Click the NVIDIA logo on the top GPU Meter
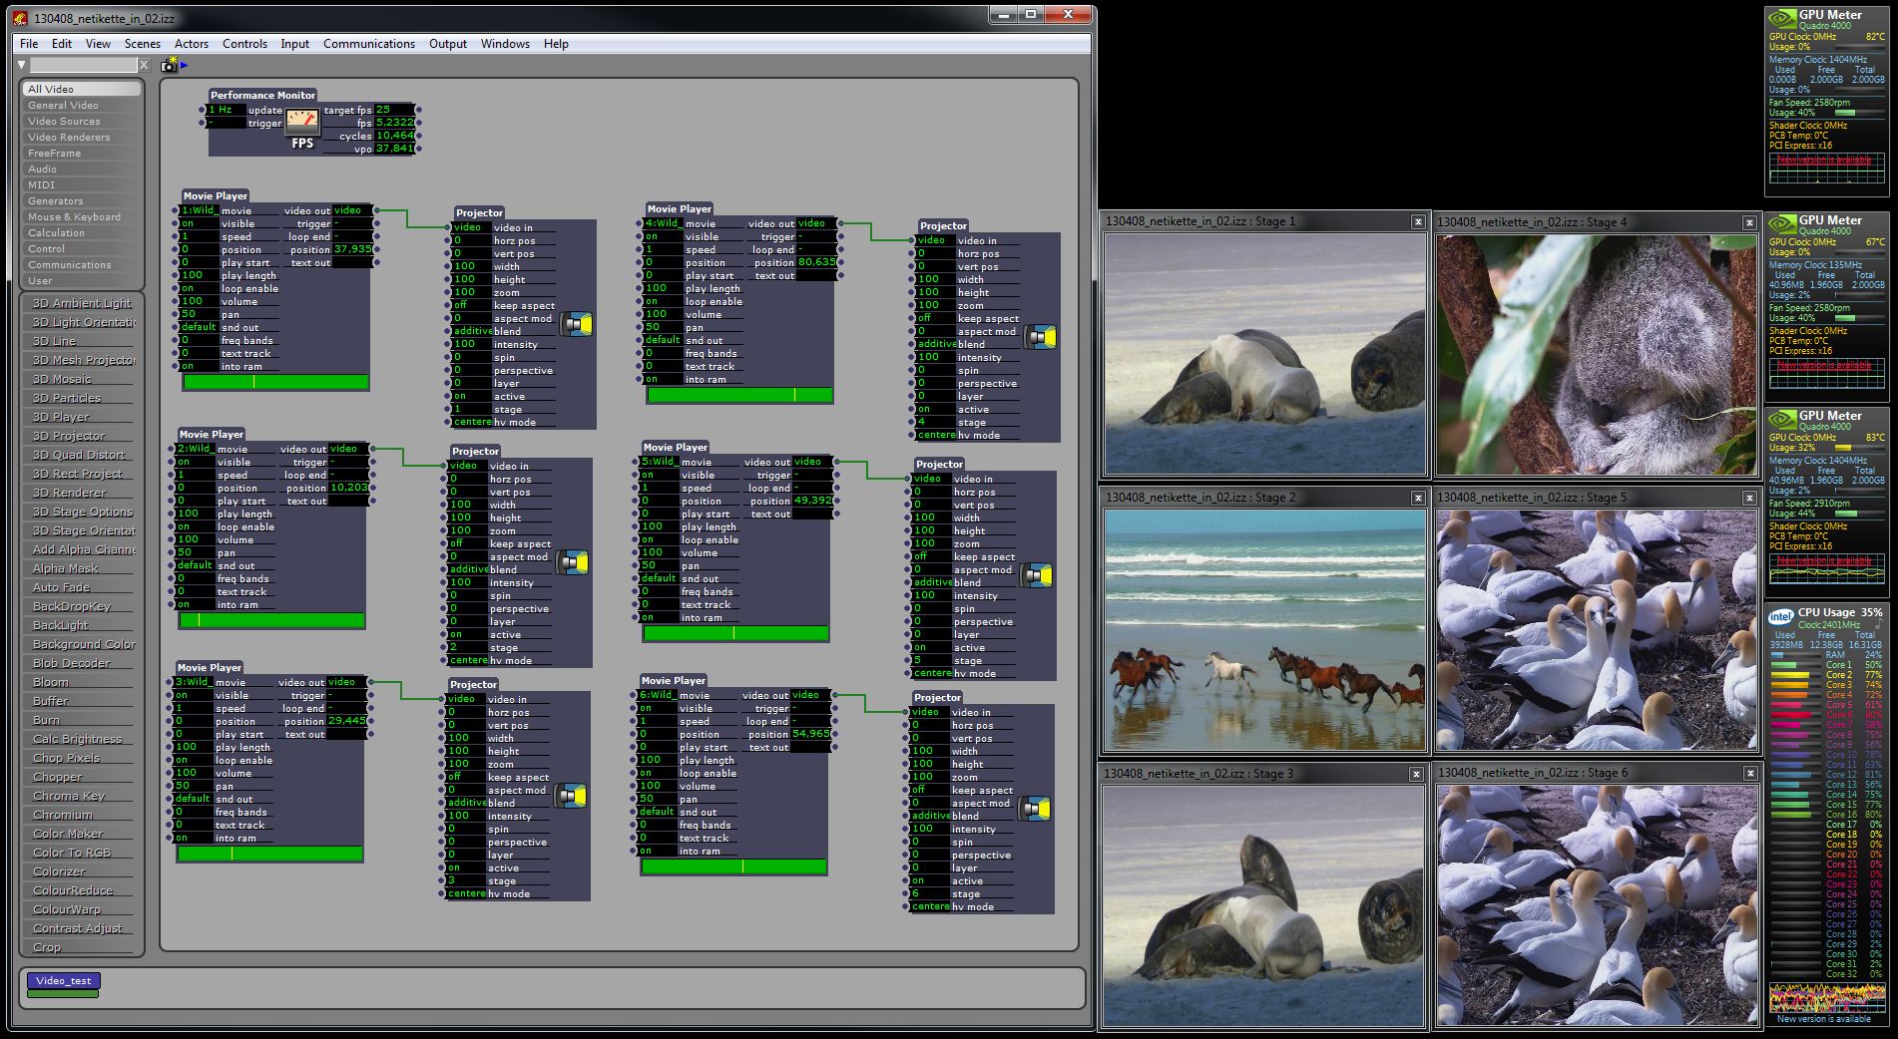The width and height of the screenshot is (1898, 1039). [x=1782, y=18]
